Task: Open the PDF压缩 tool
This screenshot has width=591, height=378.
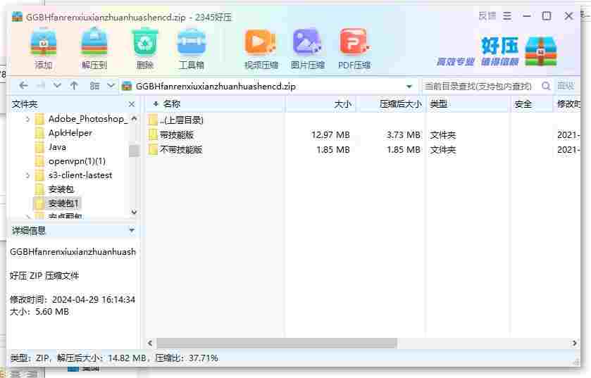Action: point(354,49)
